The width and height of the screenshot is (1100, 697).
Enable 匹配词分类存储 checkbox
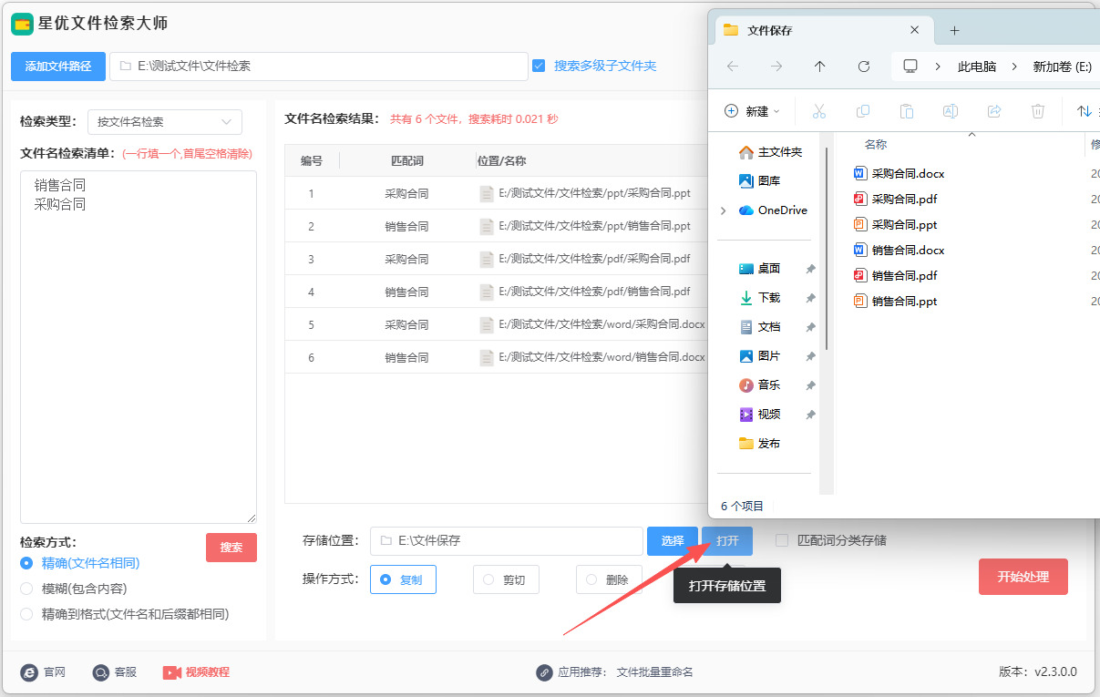[782, 540]
